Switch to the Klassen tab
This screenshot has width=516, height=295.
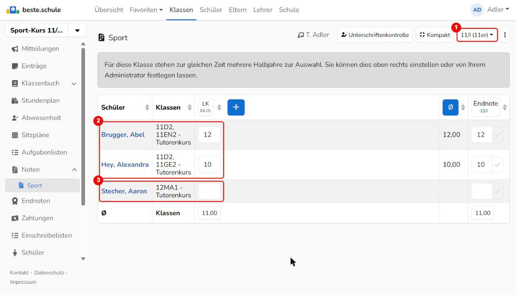[x=181, y=10]
